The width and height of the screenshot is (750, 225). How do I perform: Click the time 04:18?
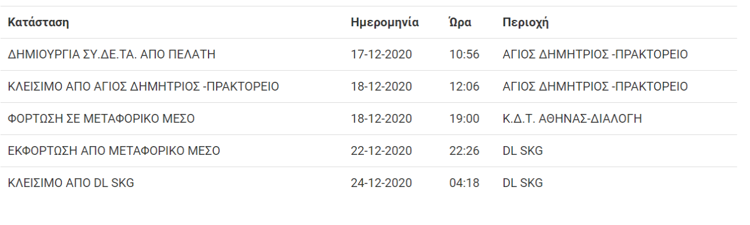[x=464, y=184]
